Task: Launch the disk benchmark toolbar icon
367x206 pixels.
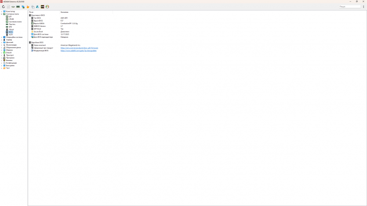Action: point(13,7)
